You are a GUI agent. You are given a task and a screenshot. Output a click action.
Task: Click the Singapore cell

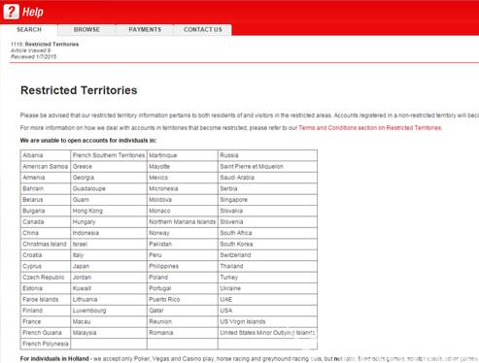click(267, 200)
